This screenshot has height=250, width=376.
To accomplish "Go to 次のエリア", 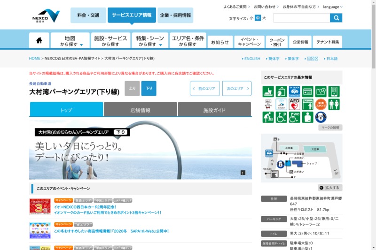I will (236, 88).
